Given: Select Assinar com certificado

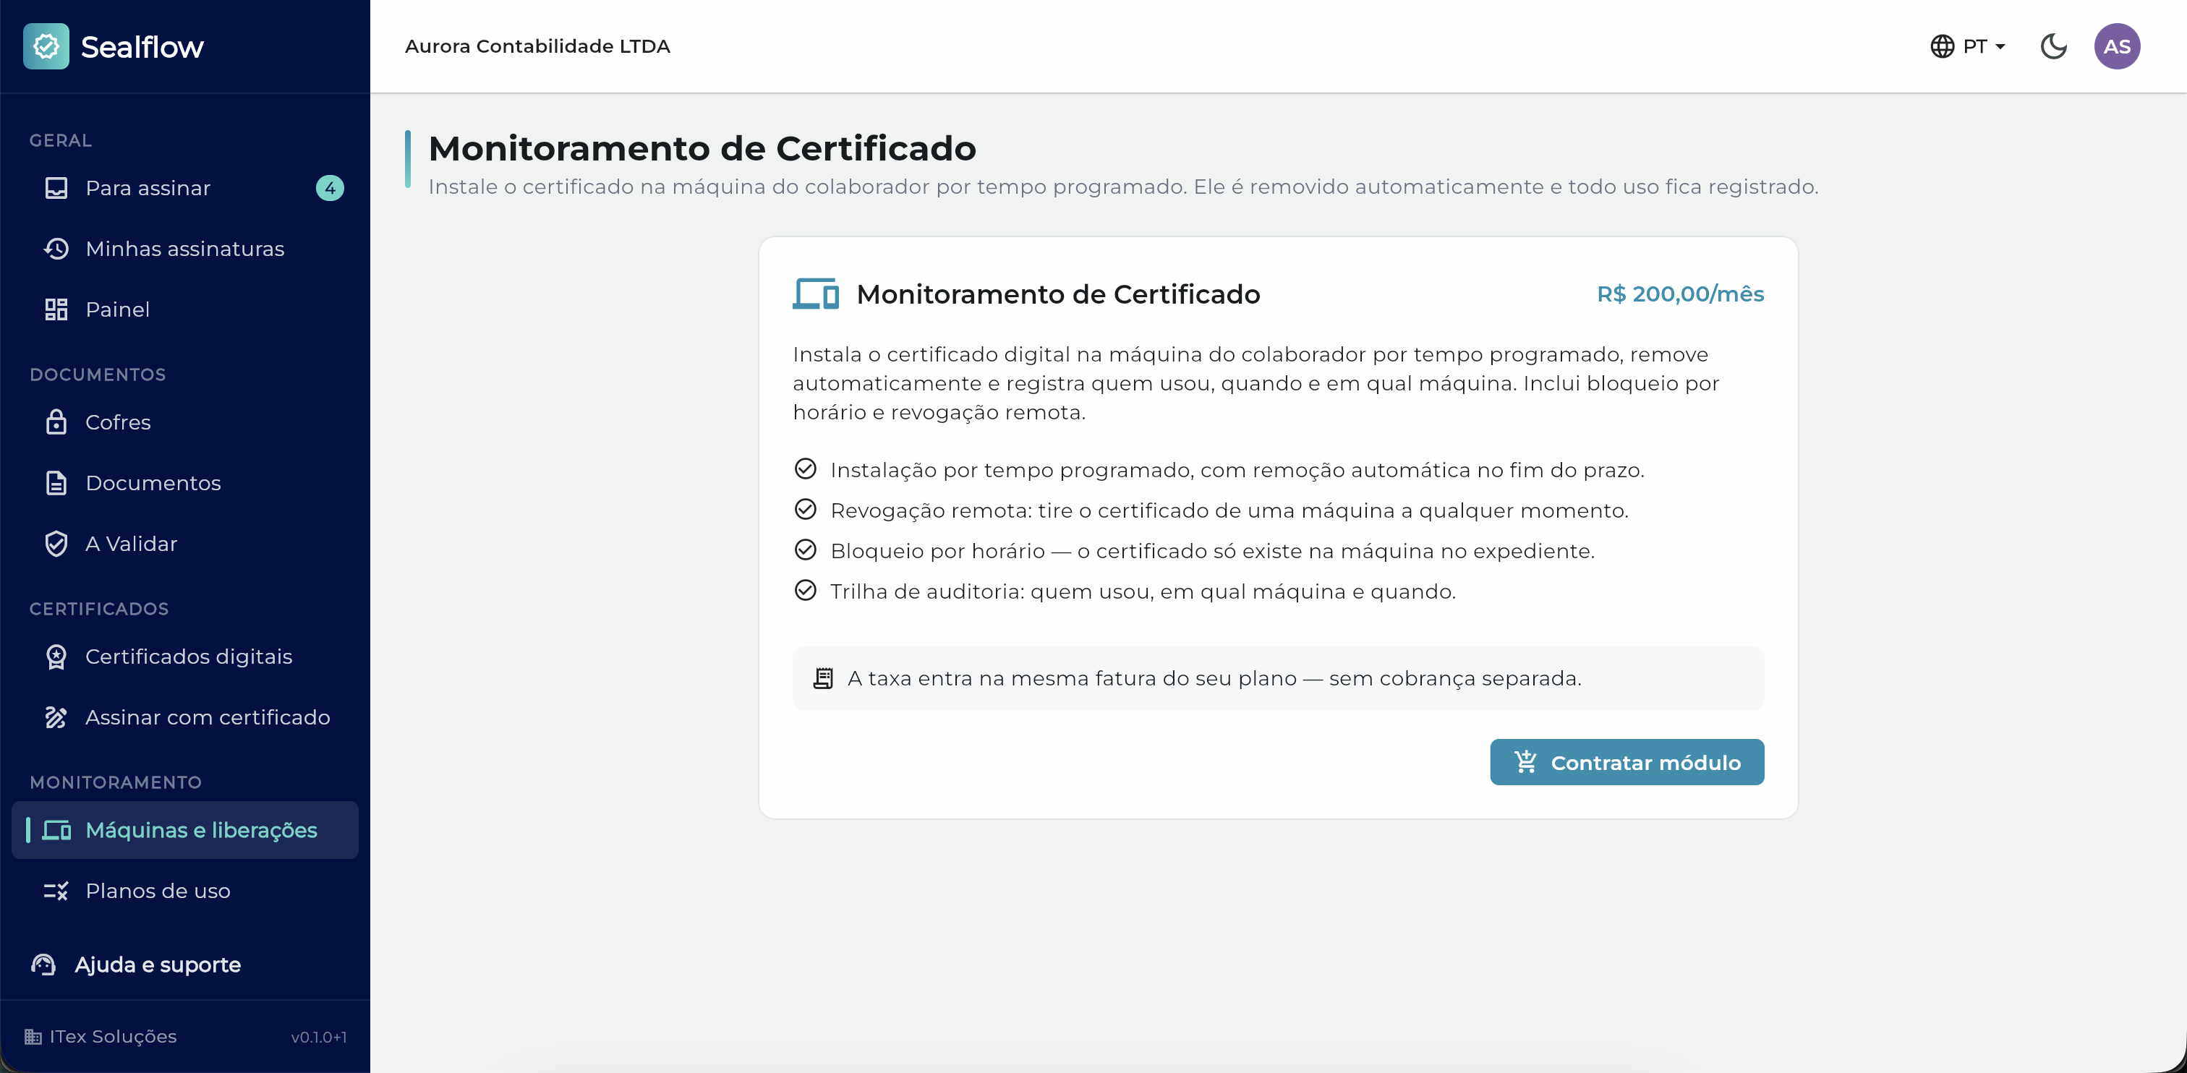Looking at the screenshot, I should click(185, 717).
